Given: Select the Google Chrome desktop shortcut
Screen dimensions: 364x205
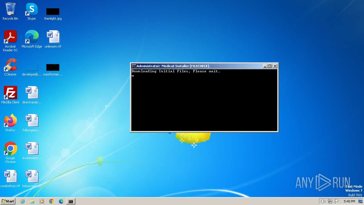Looking at the screenshot, I should [x=10, y=152].
